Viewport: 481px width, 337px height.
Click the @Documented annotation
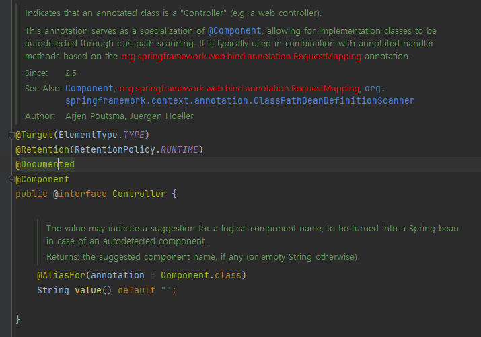click(45, 164)
